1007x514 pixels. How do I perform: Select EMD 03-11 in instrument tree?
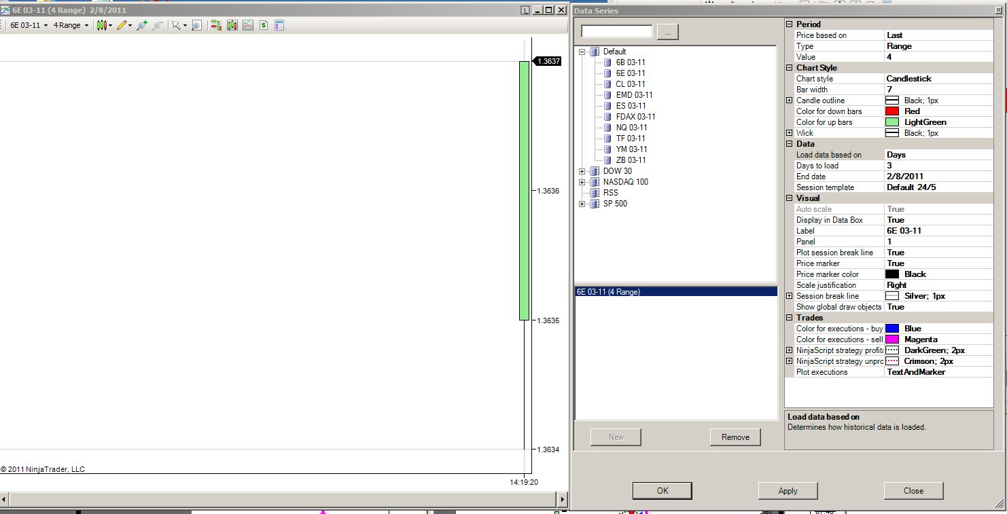pyautogui.click(x=634, y=95)
